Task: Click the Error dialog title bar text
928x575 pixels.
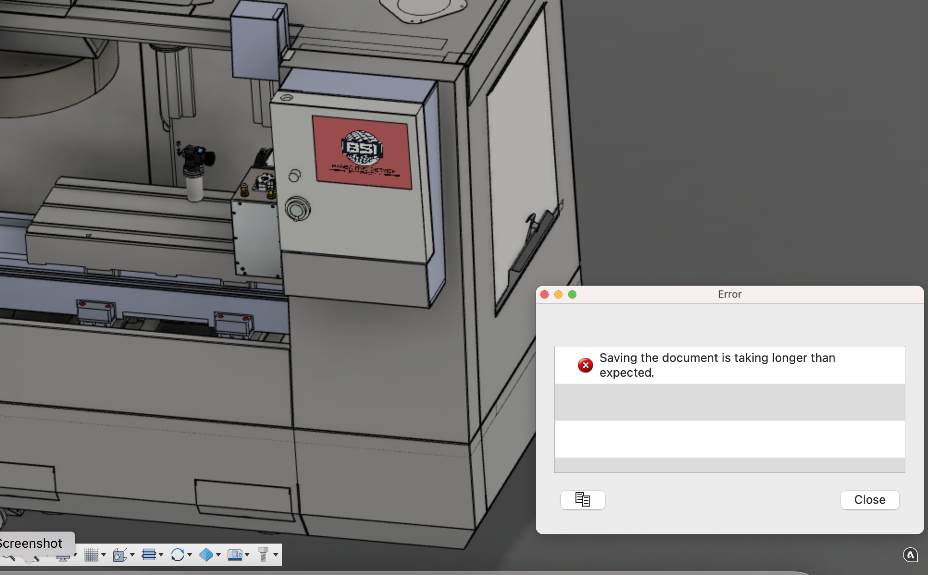Action: (730, 294)
